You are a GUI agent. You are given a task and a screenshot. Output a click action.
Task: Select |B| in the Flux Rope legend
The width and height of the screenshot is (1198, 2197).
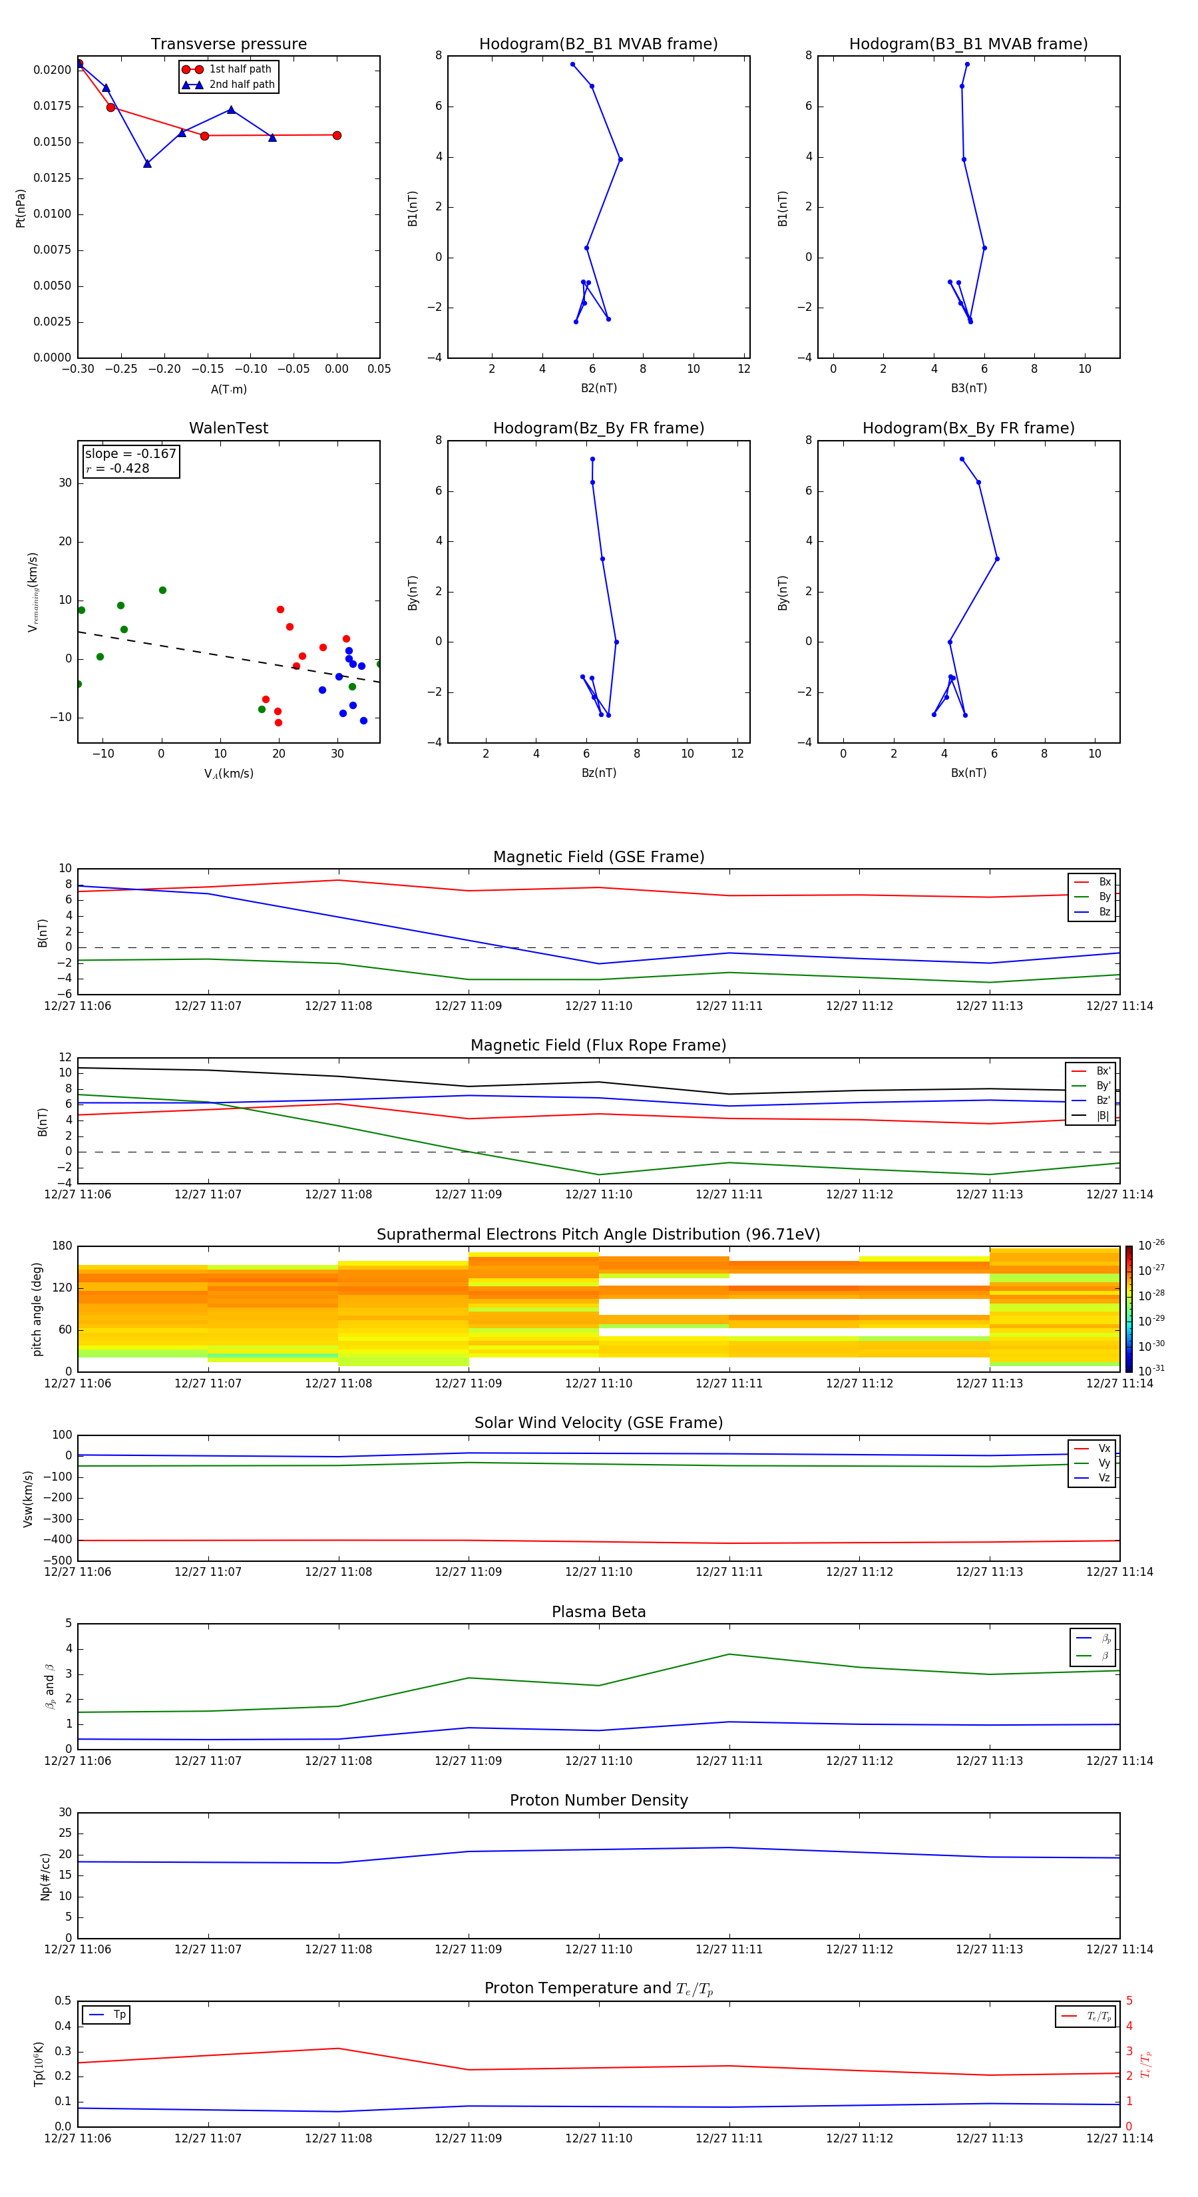pos(1091,1116)
